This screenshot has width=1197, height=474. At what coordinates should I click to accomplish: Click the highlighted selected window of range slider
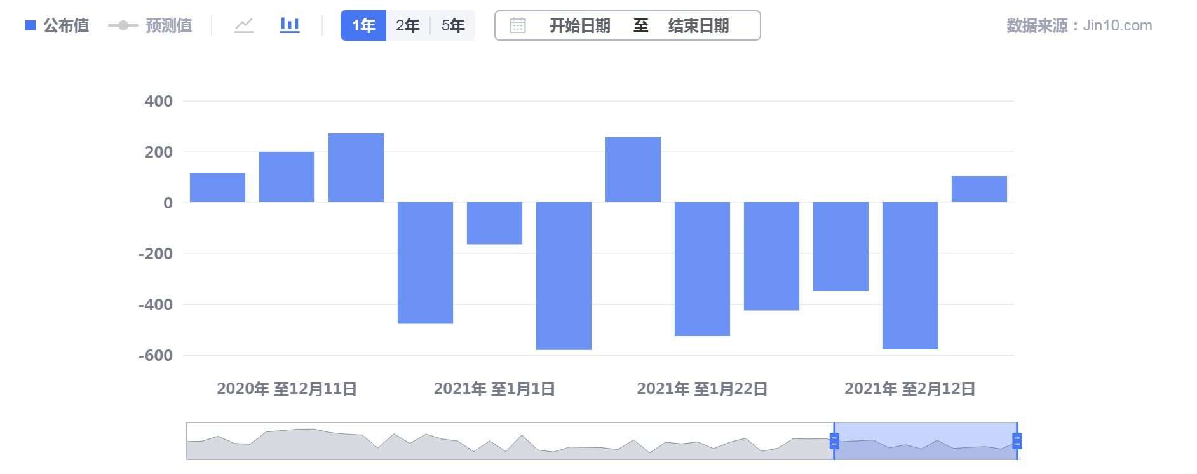926,440
